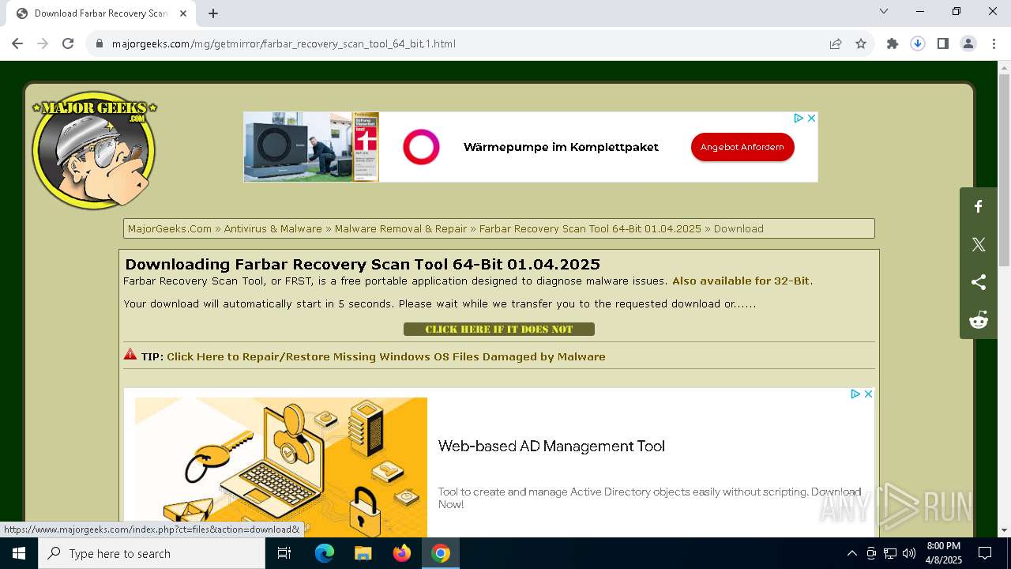Click the taskbar search box
The height and width of the screenshot is (569, 1011).
click(152, 553)
